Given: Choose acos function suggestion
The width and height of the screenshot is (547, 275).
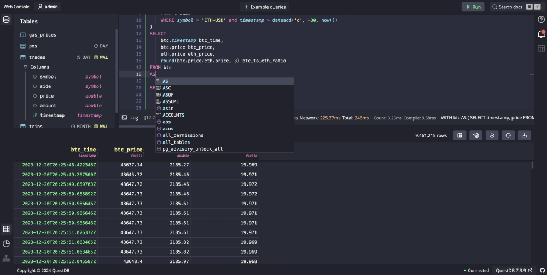Looking at the screenshot, I should pyautogui.click(x=225, y=129).
